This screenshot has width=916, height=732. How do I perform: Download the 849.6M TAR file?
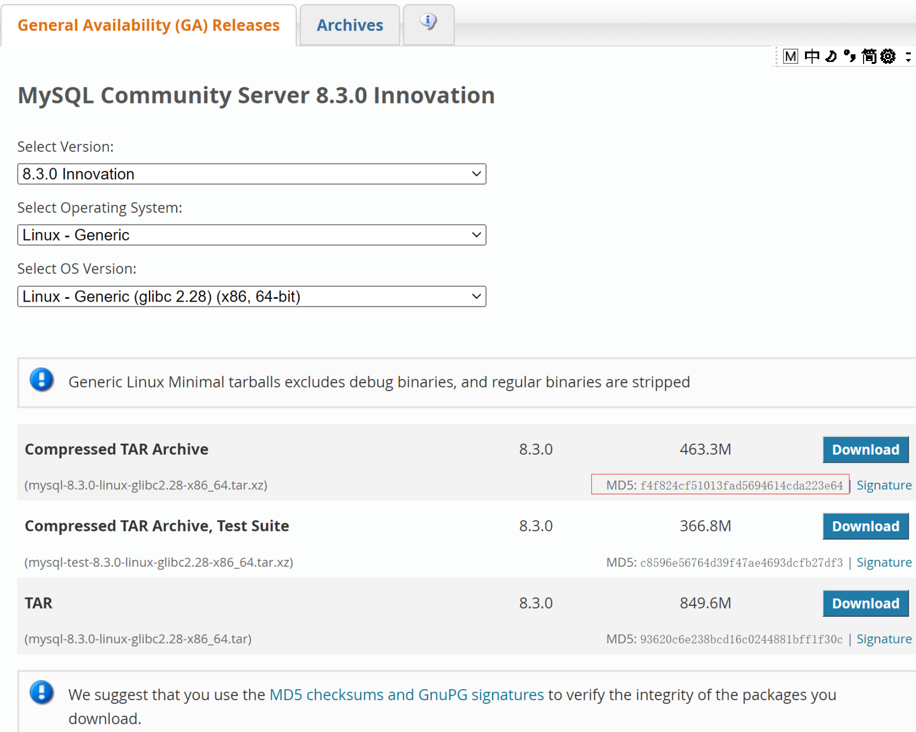(865, 604)
